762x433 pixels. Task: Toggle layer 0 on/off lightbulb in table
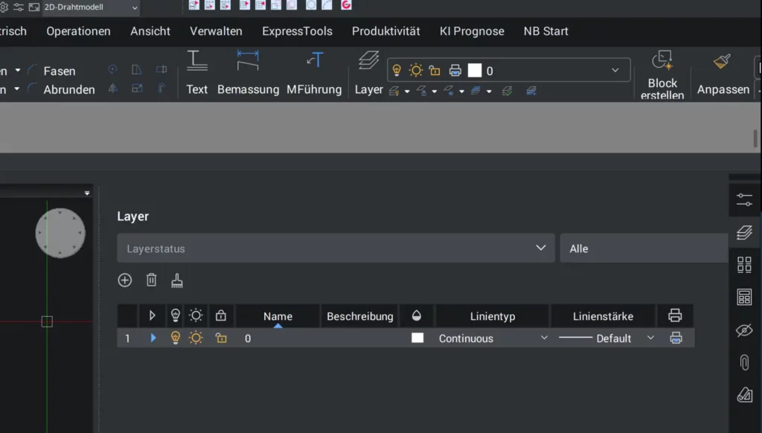(x=176, y=338)
